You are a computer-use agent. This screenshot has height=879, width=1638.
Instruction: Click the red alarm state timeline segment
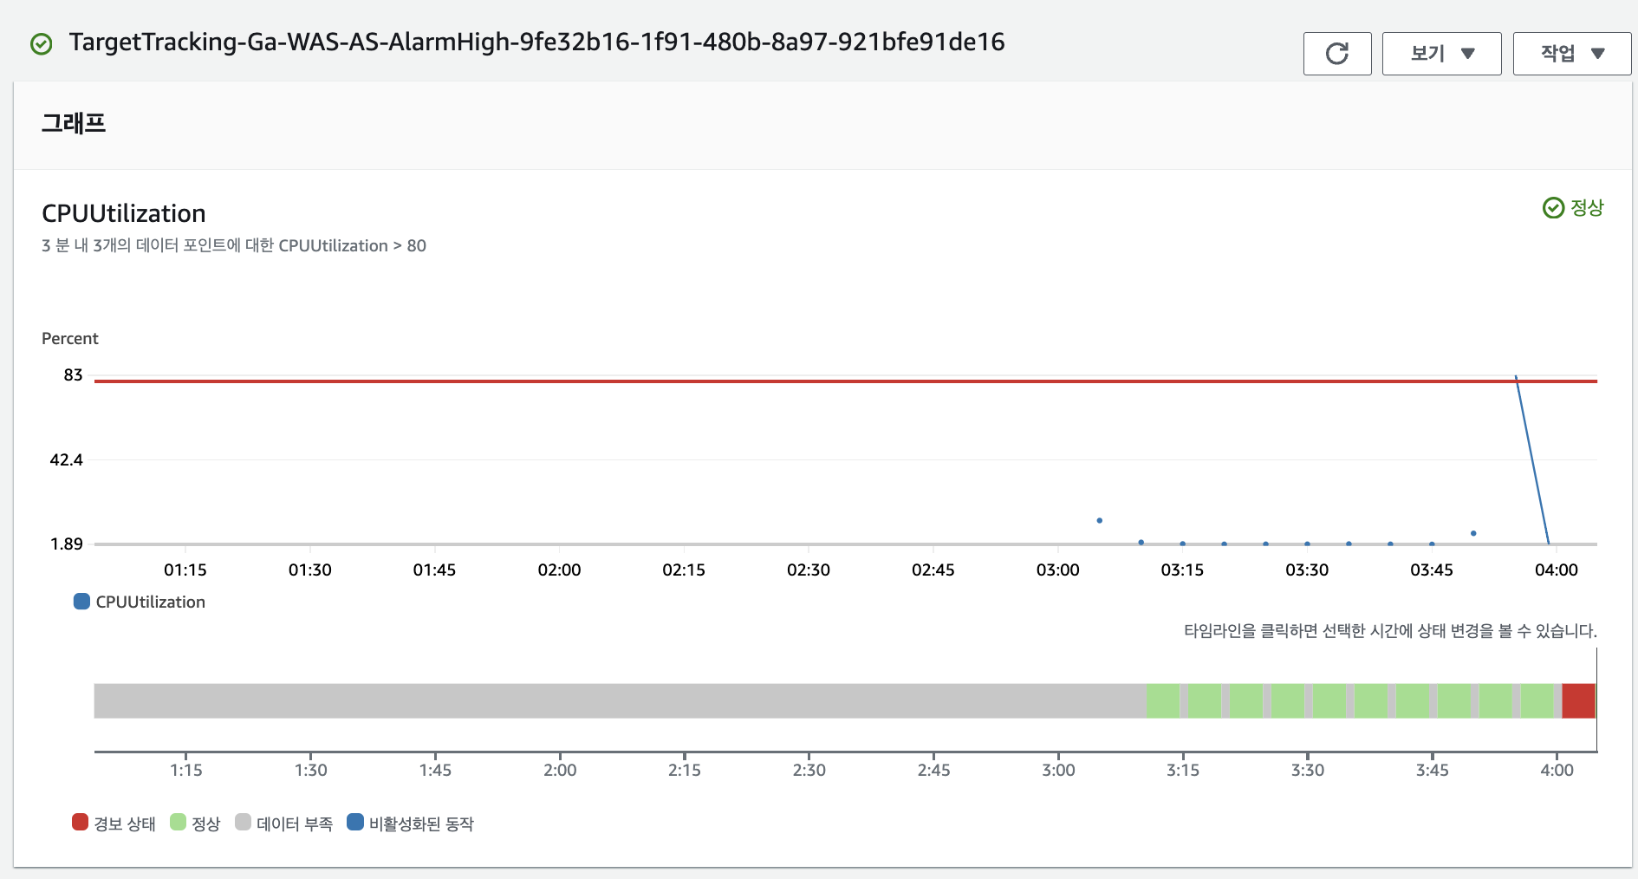1578,700
